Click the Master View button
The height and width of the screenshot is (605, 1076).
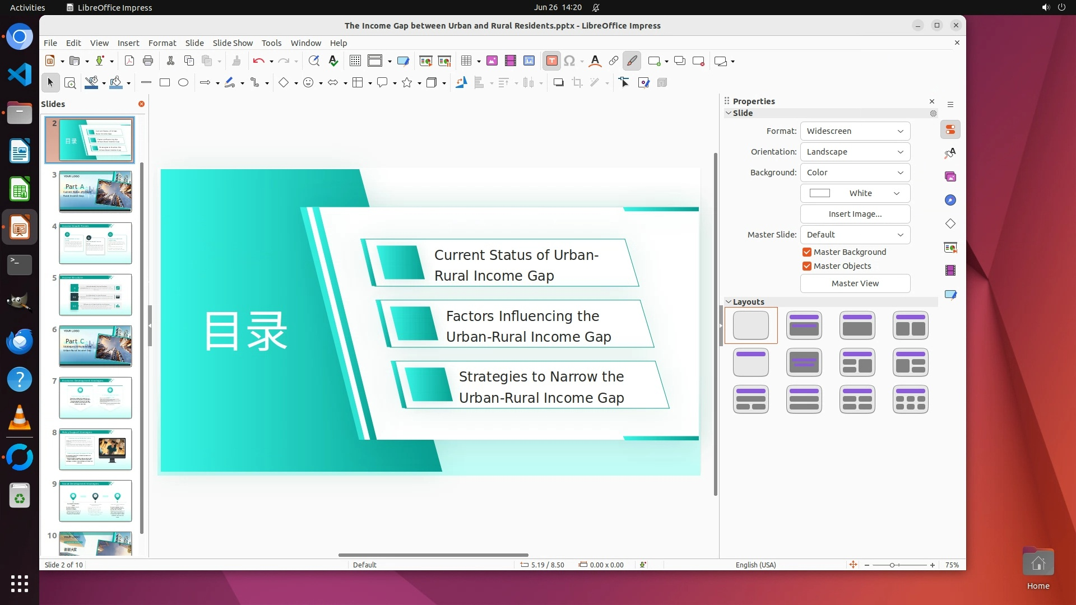855,283
